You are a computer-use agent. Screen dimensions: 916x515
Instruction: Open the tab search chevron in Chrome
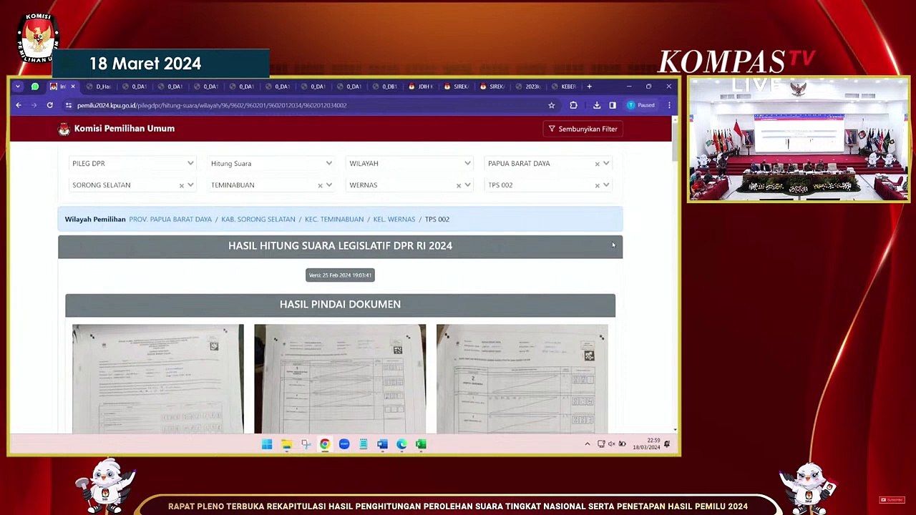pyautogui.click(x=18, y=87)
